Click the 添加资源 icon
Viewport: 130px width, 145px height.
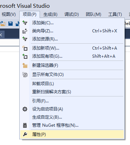[x=25, y=39]
